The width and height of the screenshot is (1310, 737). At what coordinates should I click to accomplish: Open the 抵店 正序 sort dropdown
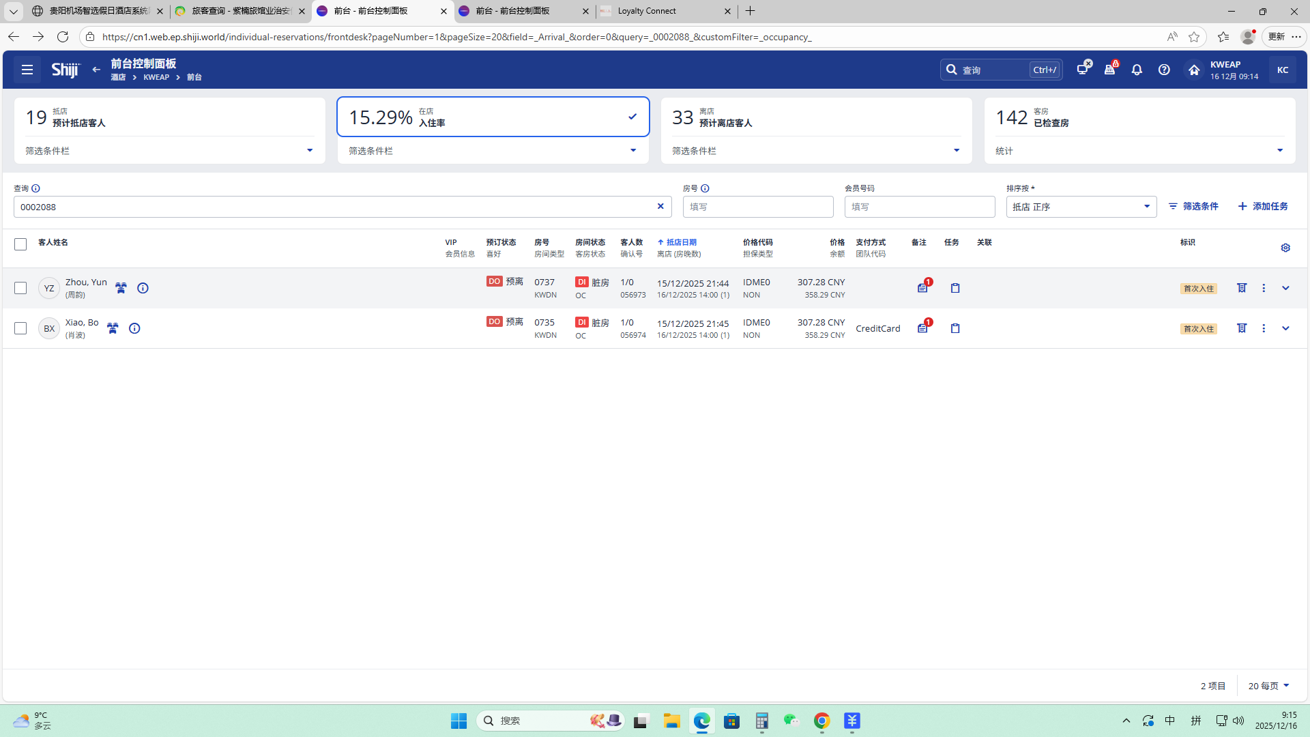click(1081, 207)
